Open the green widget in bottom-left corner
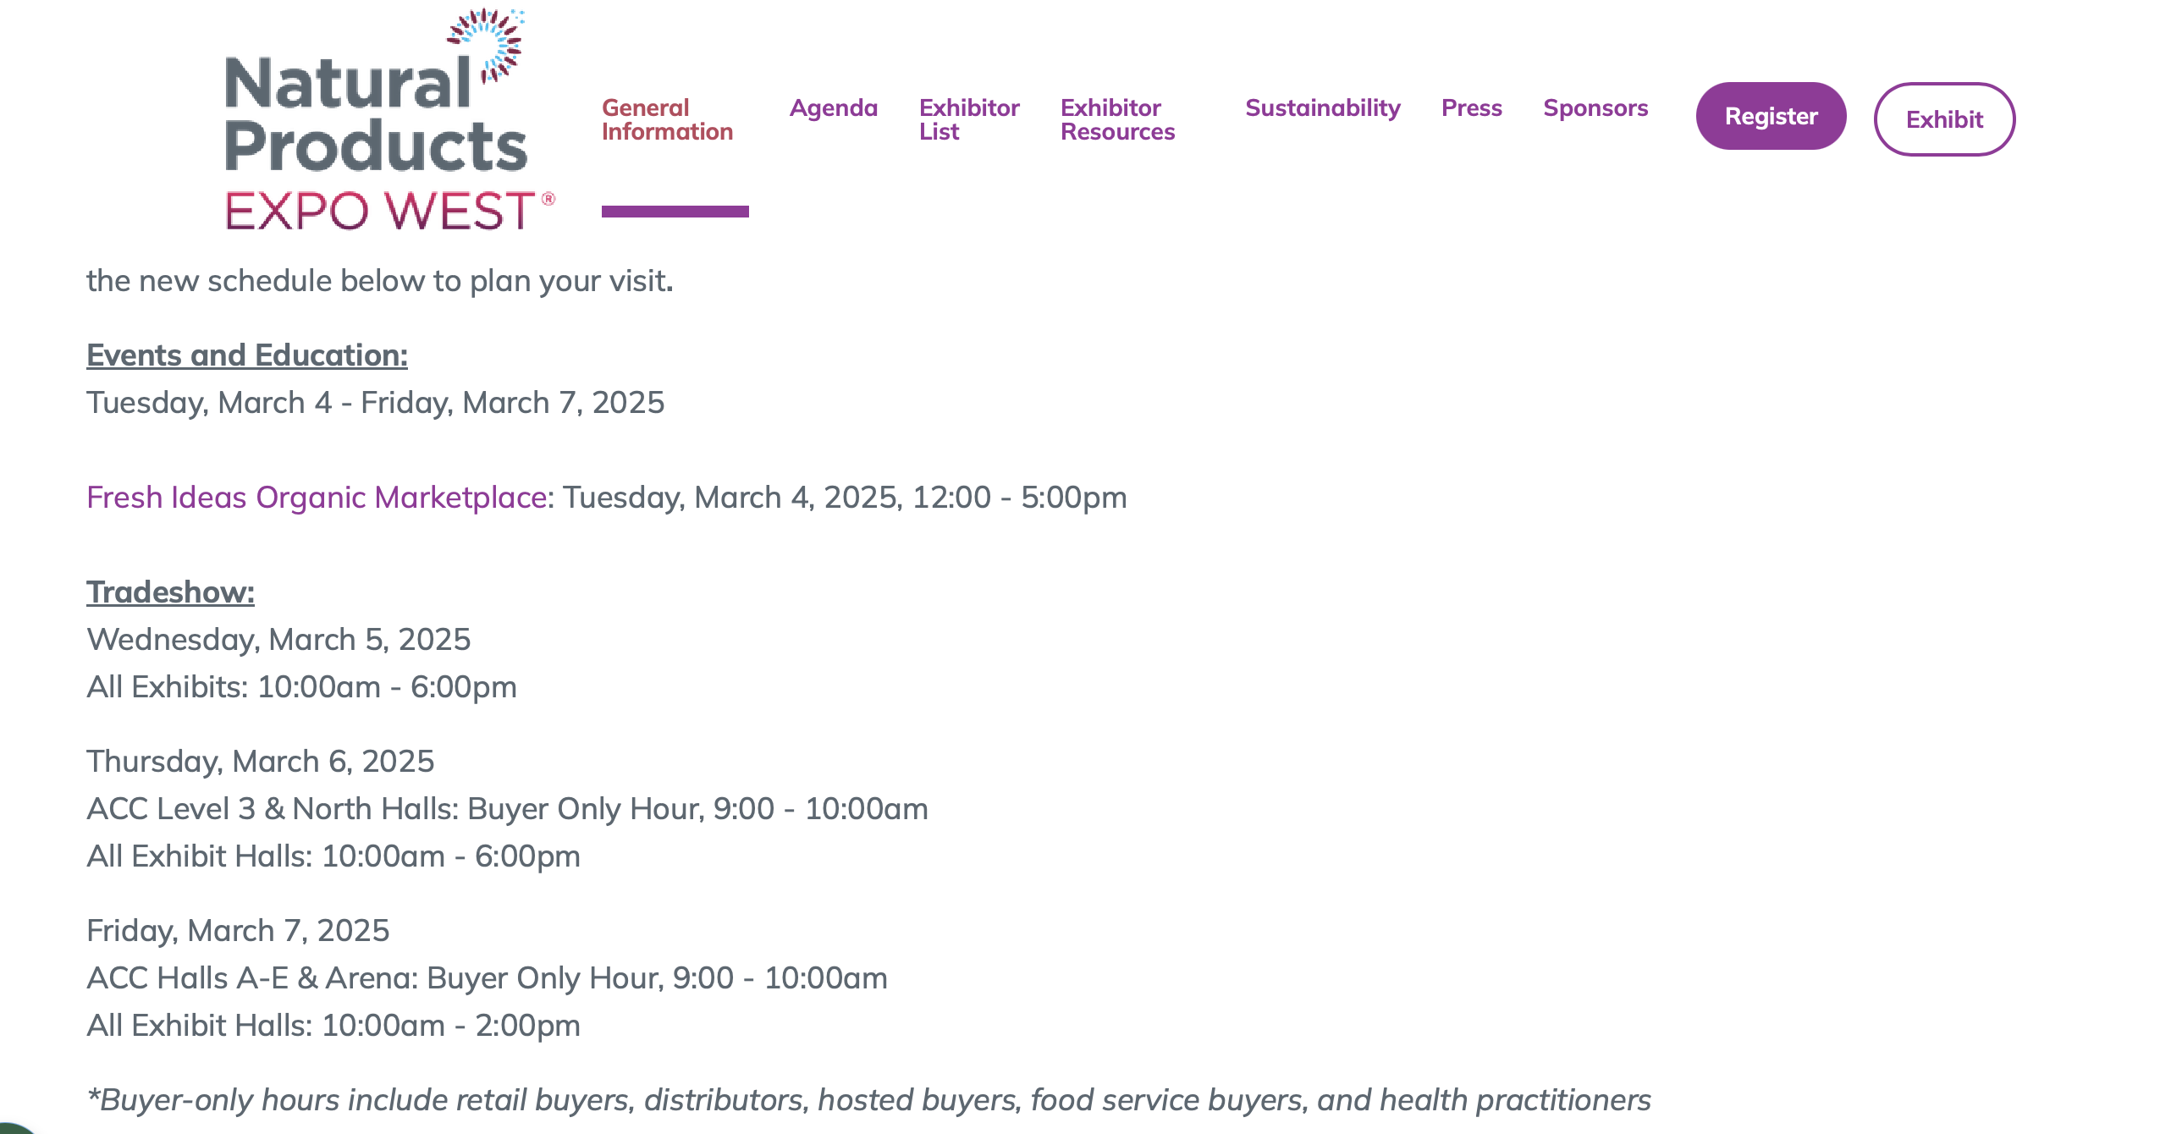The width and height of the screenshot is (2160, 1134). click(12, 1127)
